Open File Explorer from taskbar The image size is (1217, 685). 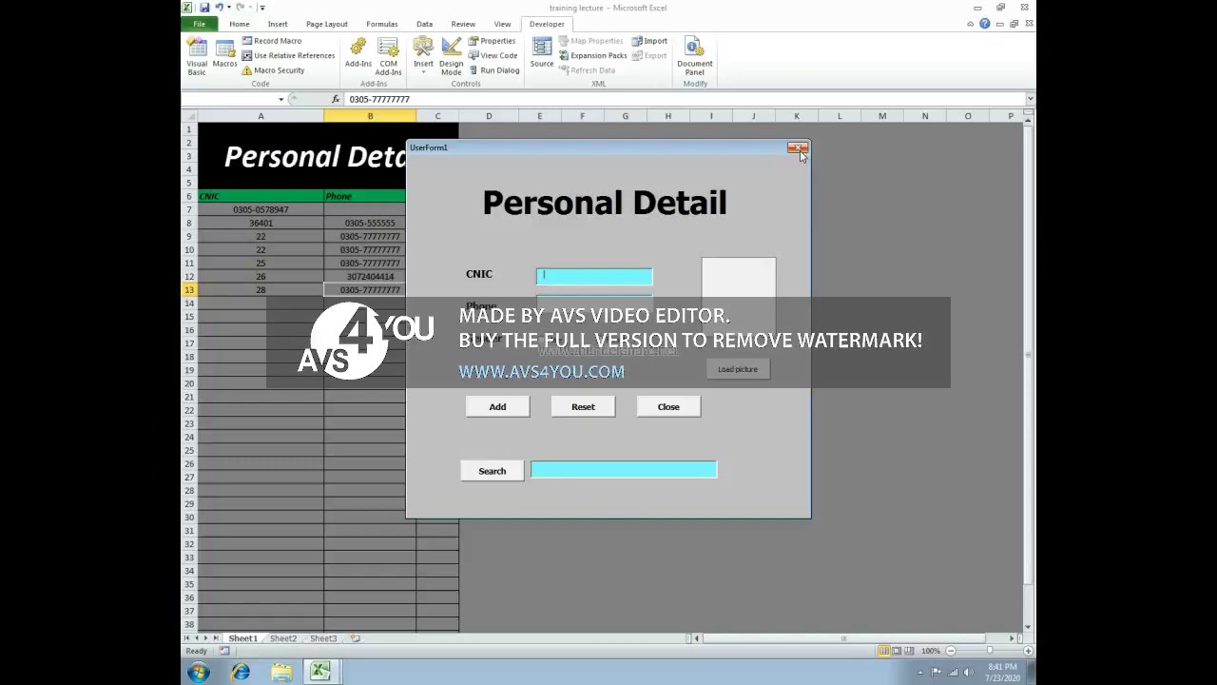click(x=281, y=673)
